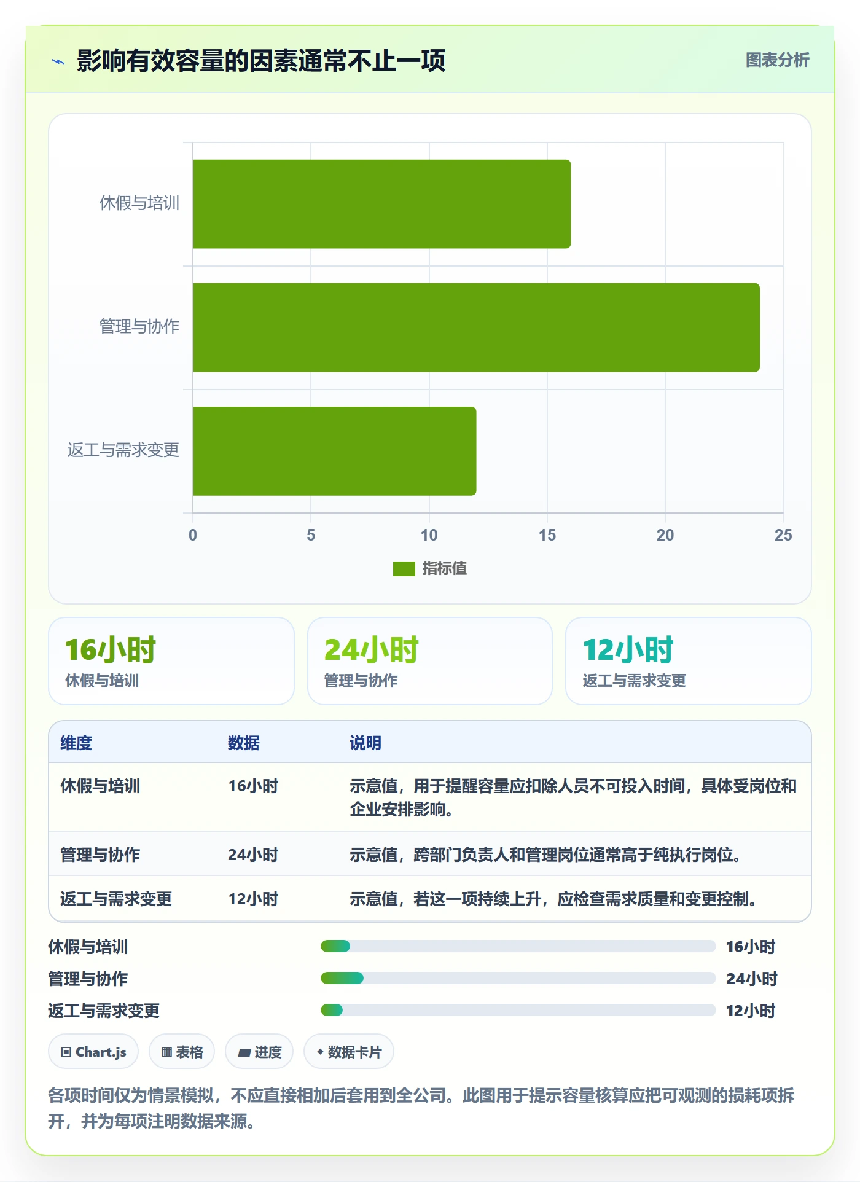Click the 休假与培训 progress bar
The height and width of the screenshot is (1182, 860).
pos(518,946)
